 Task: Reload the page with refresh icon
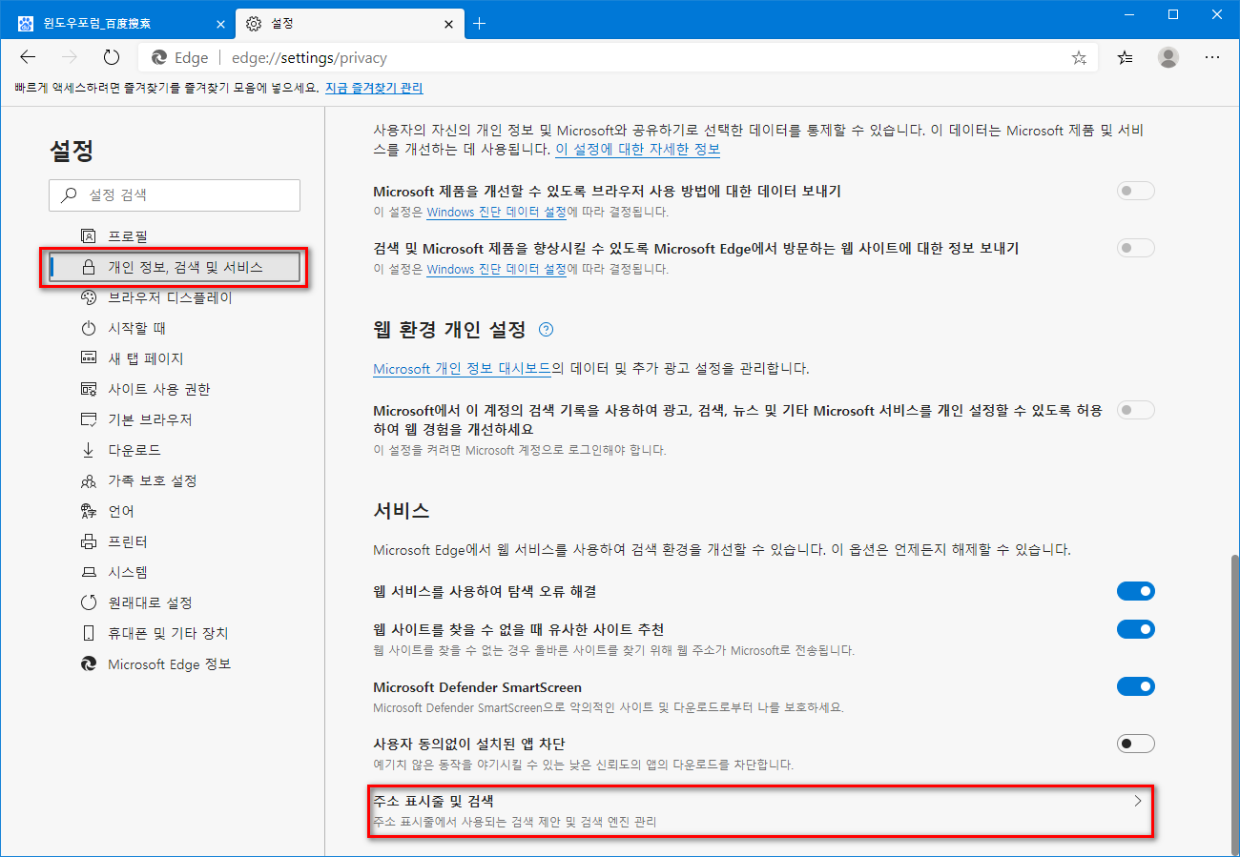click(112, 57)
